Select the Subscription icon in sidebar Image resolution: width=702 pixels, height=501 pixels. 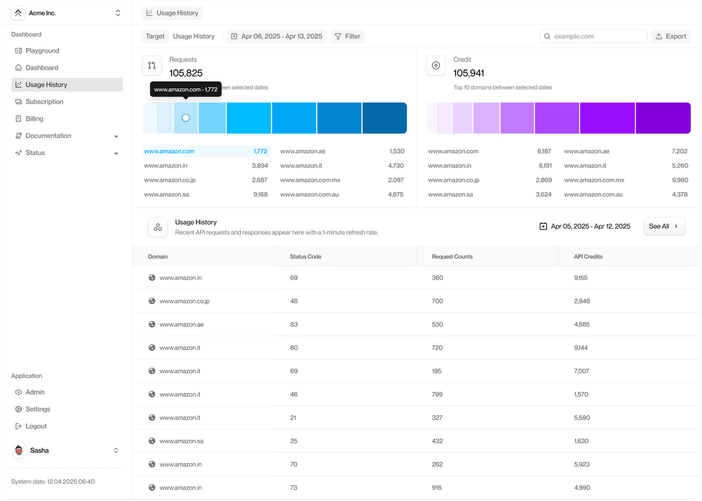tap(19, 102)
